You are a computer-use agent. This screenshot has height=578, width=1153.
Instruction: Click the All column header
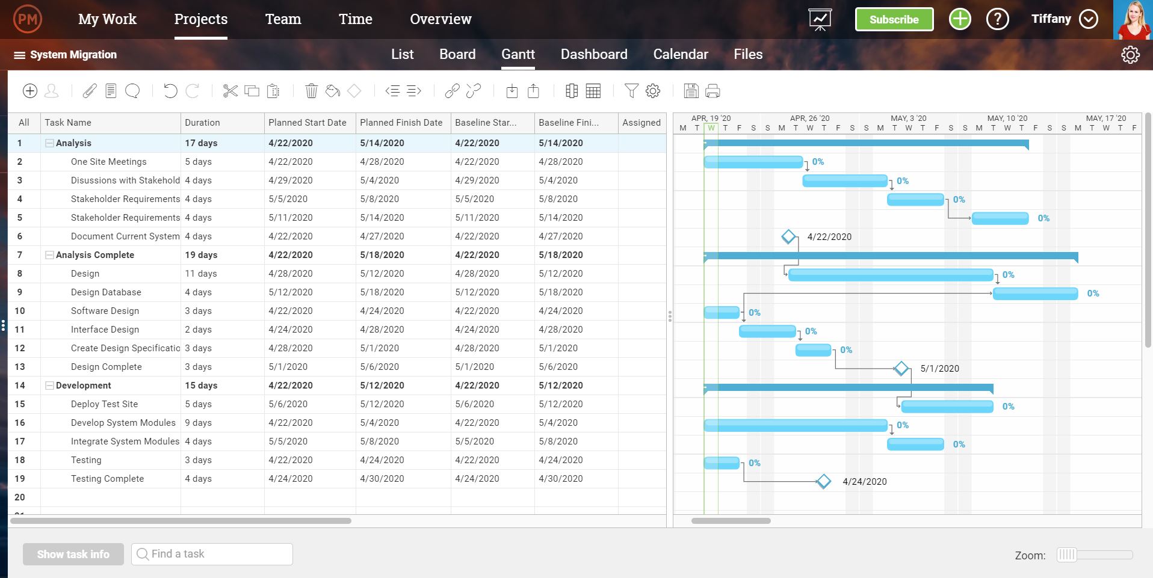pos(24,123)
